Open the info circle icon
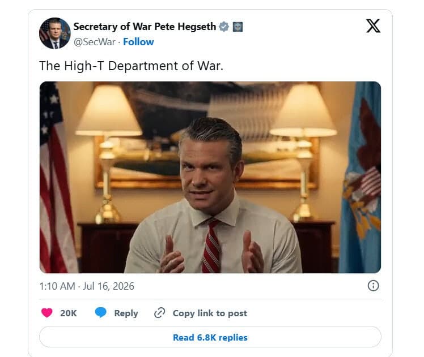The width and height of the screenshot is (424, 357). [x=373, y=286]
